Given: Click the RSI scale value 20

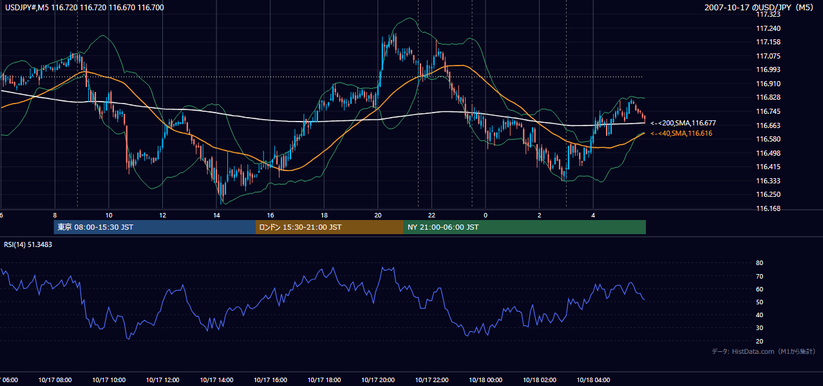Looking at the screenshot, I should 759,341.
